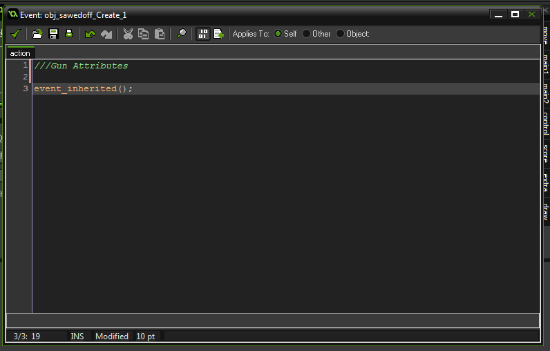This screenshot has height=351, width=550.
Task: Open the main2 tab on right sidebar
Action: pyautogui.click(x=545, y=94)
